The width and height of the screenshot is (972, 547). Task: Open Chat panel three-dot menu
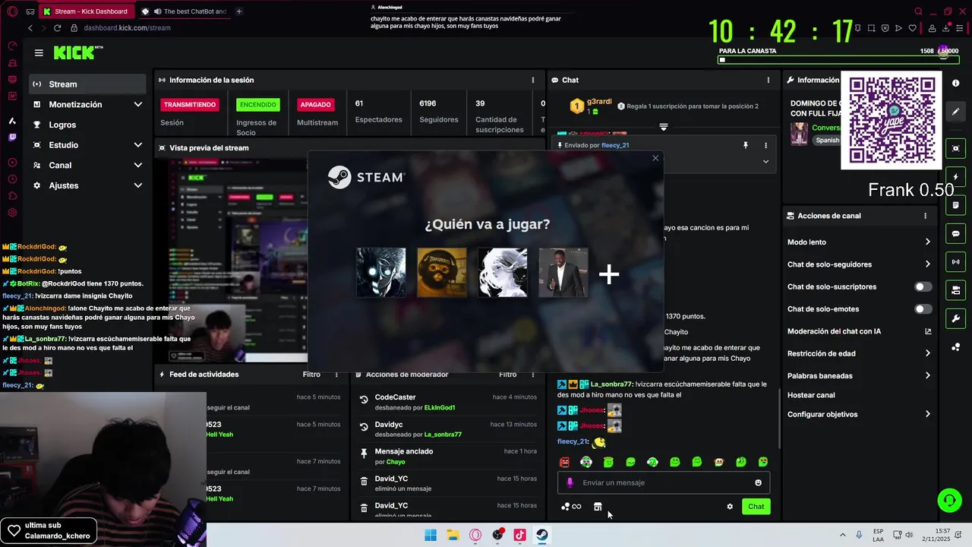click(768, 80)
